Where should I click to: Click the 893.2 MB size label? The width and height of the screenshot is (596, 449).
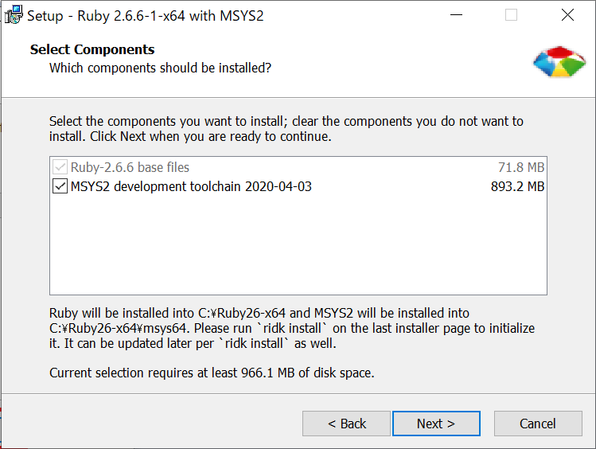tap(517, 186)
